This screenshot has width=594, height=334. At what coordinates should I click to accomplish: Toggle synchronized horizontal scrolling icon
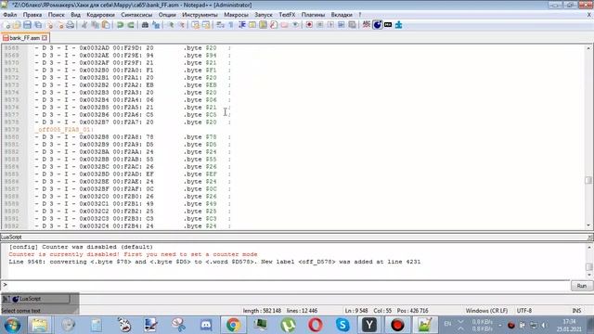(206, 25)
